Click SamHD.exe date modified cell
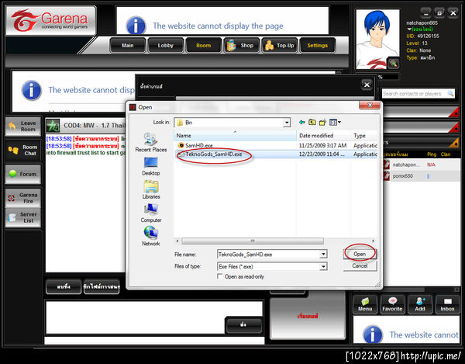Screen dimensions: 465x364 point(322,145)
